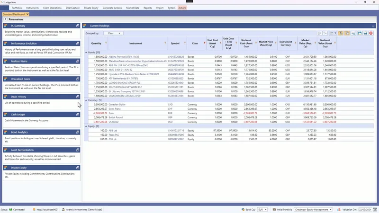
Task: Open the Reports menu
Action: (147, 8)
